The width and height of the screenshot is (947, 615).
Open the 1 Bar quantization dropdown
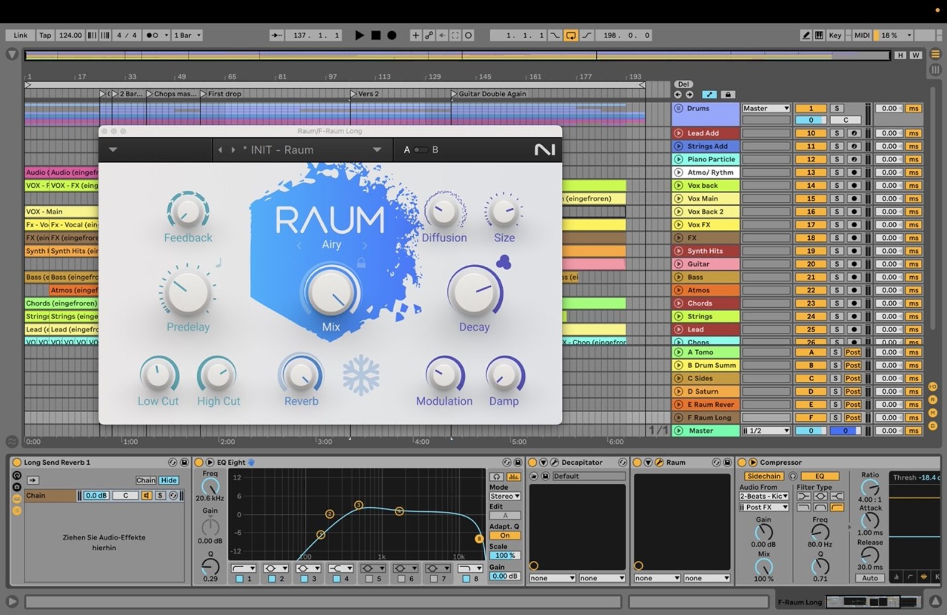click(187, 35)
